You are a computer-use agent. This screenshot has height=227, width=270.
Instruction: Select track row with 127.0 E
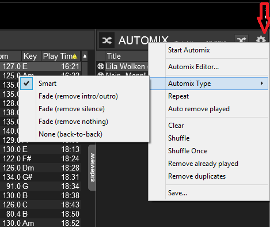(40, 66)
